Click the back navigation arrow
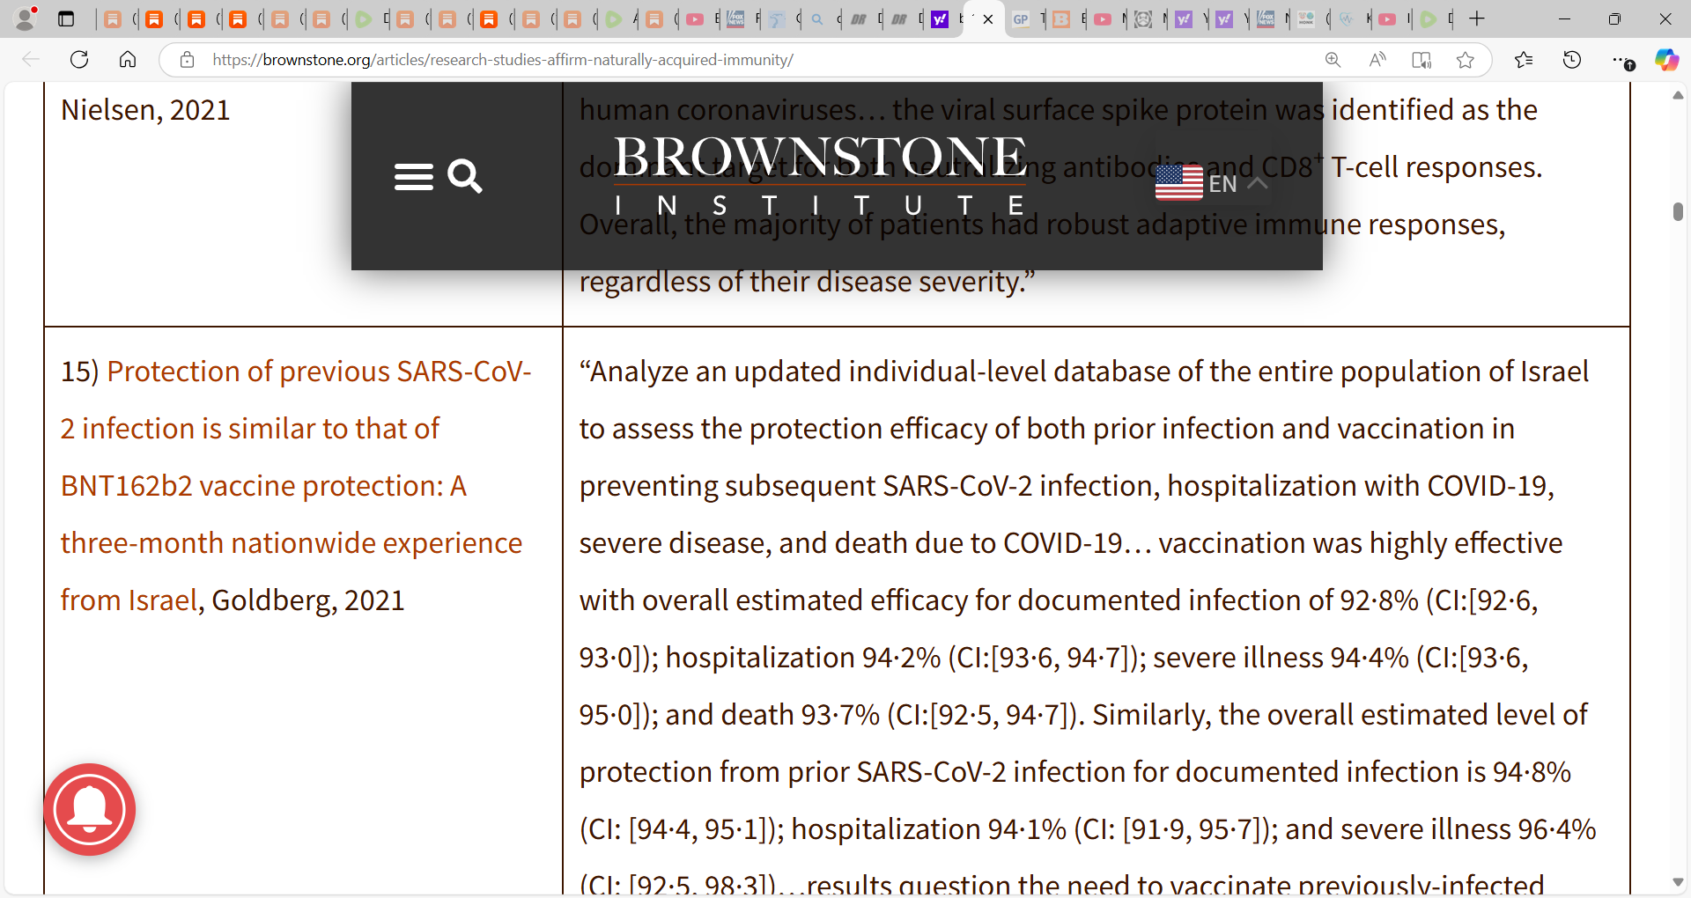The height and width of the screenshot is (898, 1691). coord(31,60)
